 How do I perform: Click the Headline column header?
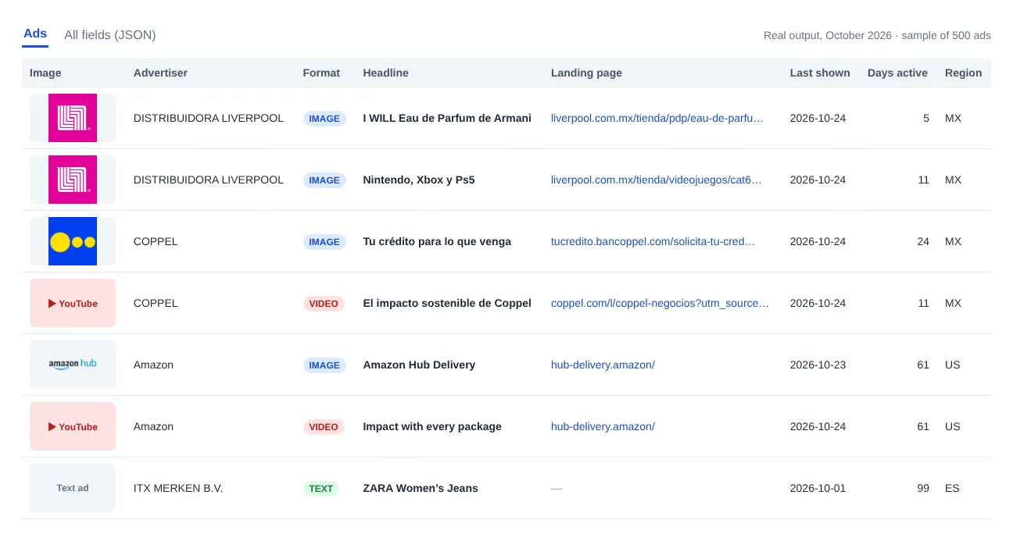click(385, 73)
